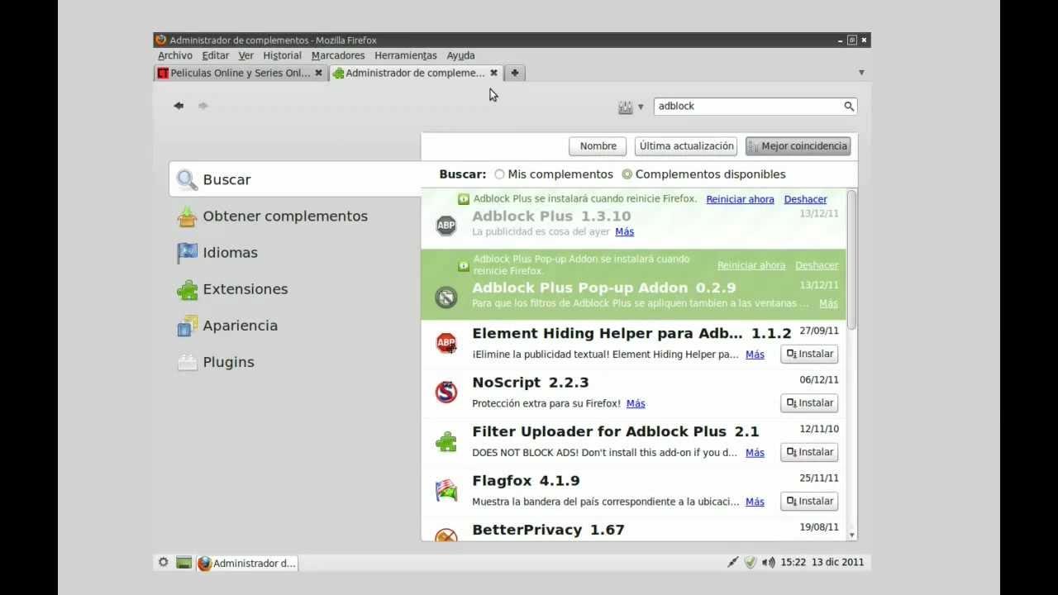Image resolution: width=1058 pixels, height=595 pixels.
Task: Open the Ayuda menu
Action: 460,55
